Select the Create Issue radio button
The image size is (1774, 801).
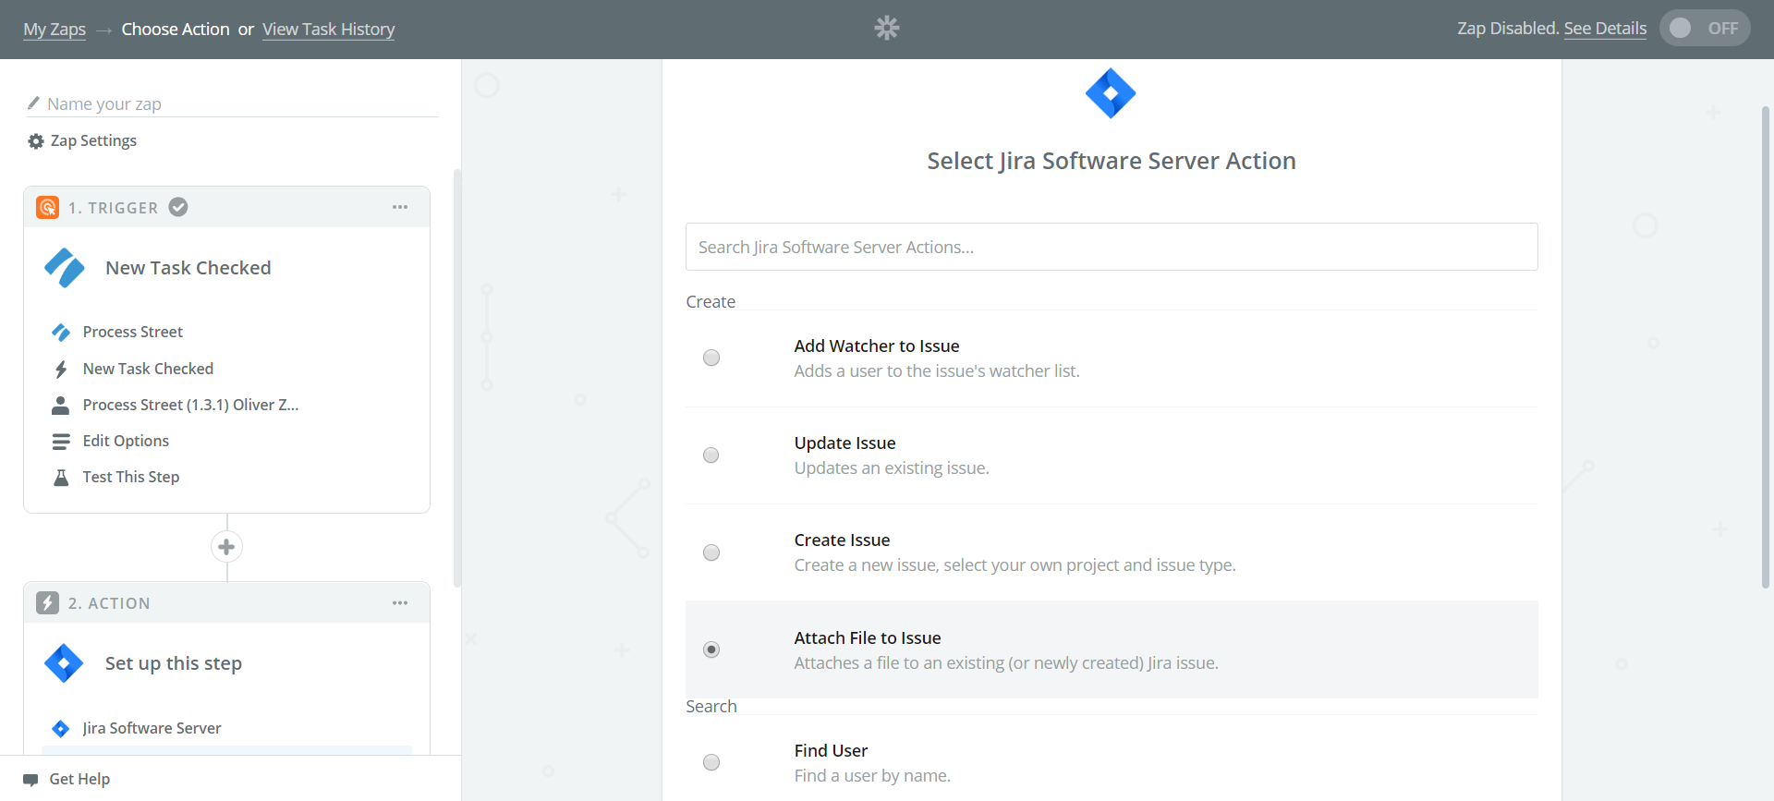711,552
